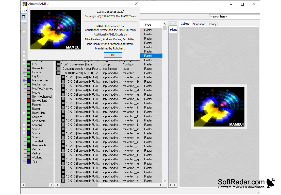Viewport: 281px width, 195px height.
Task: Click the game icon in the m4tenten__b row
Action: coord(63,81)
